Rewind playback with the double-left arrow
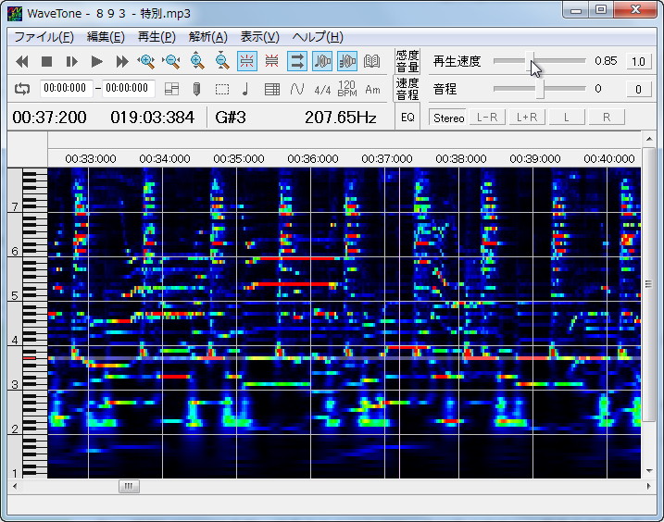 [22, 62]
